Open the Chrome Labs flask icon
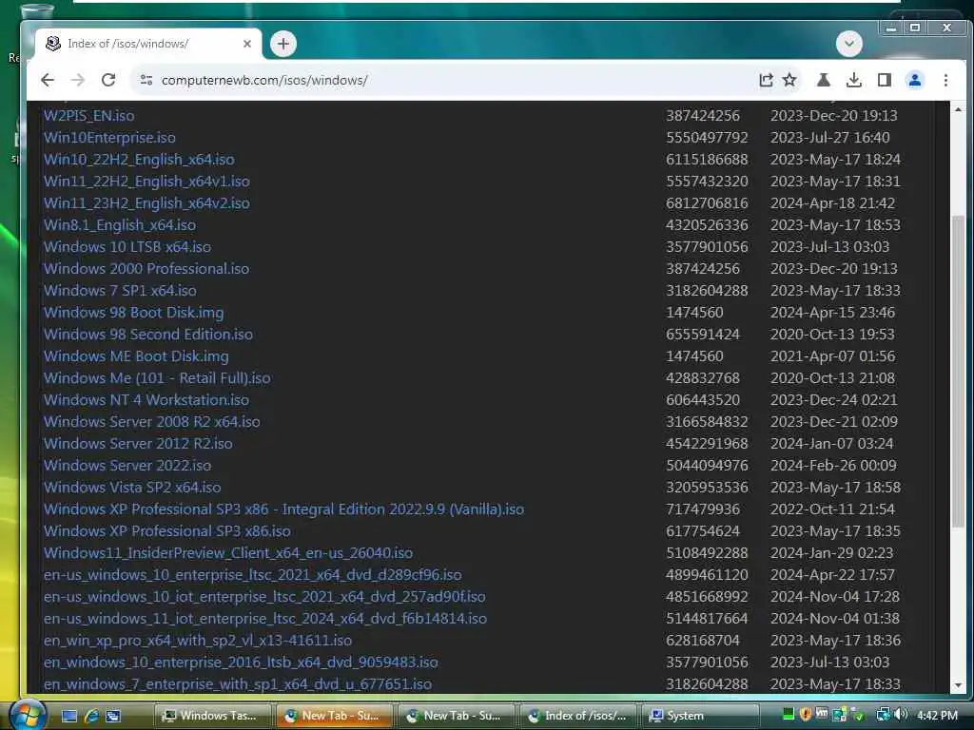The width and height of the screenshot is (974, 730). pyautogui.click(x=824, y=80)
